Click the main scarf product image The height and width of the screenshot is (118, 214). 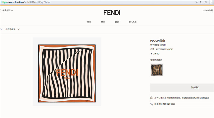click(x=67, y=72)
